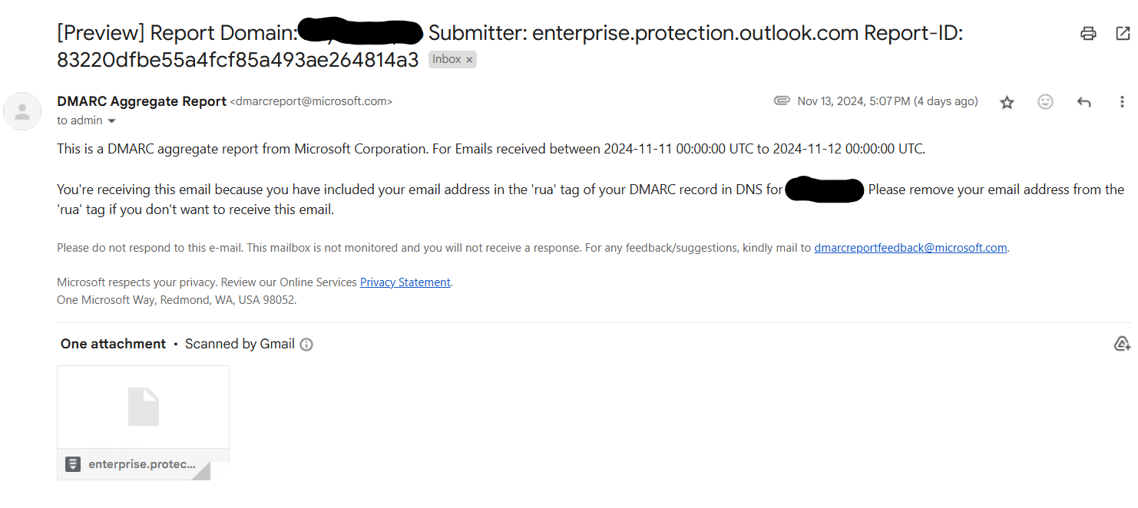Print this email with the printer icon

[x=1088, y=33]
